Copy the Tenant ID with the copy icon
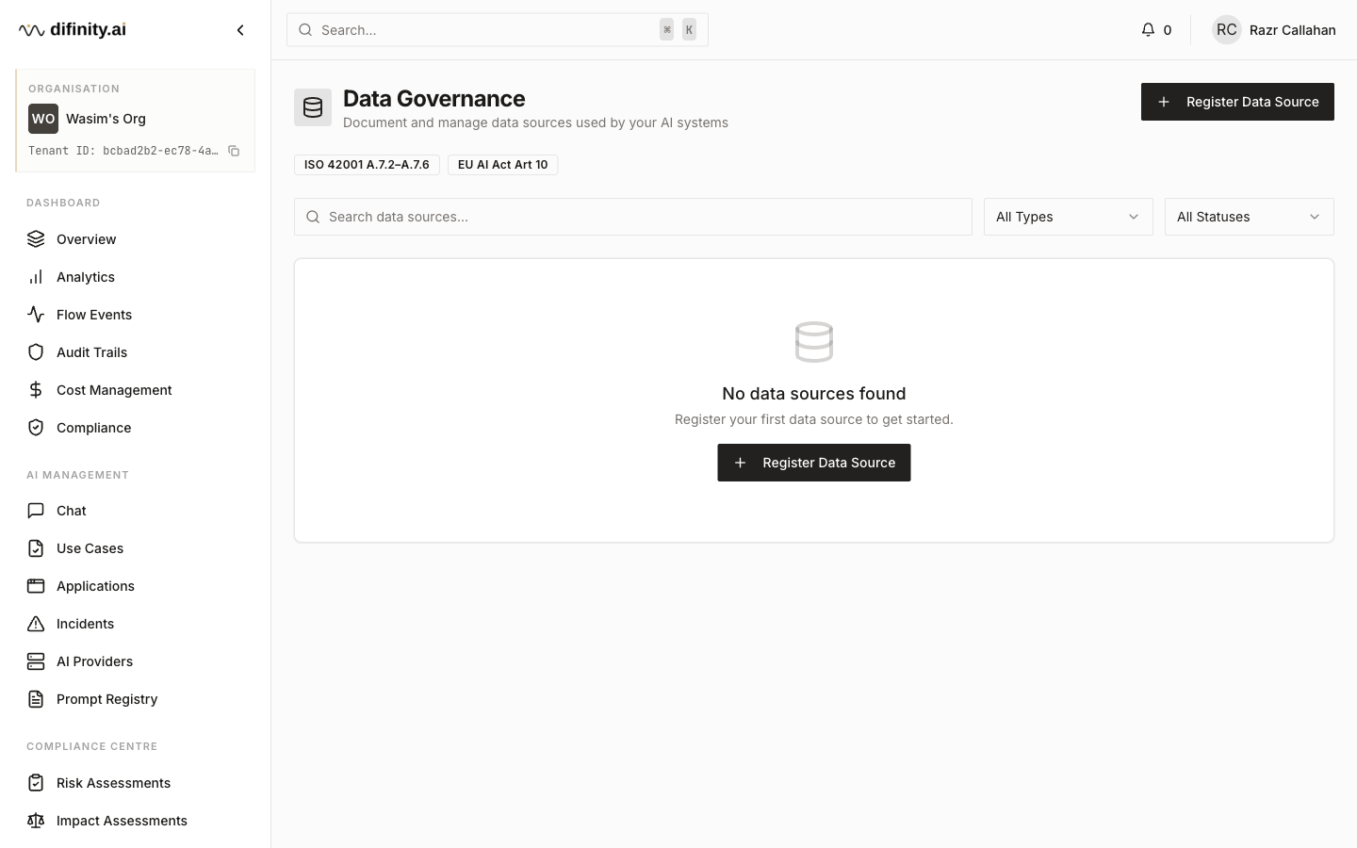Screen dimensions: 1357x848 click(234, 151)
